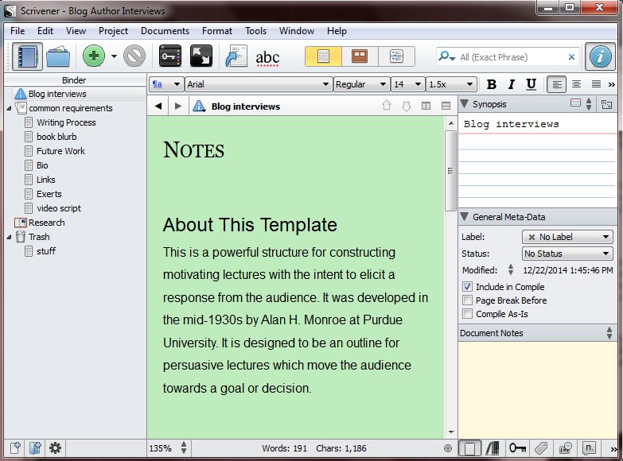Click the spelling abc icon
This screenshot has width=623, height=461.
pos(267,57)
